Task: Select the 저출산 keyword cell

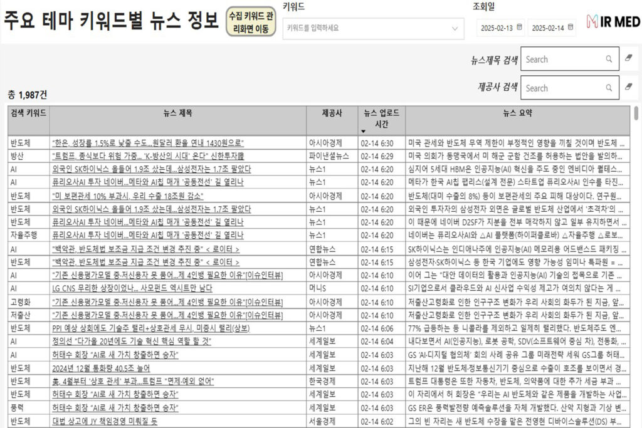Action: click(x=29, y=315)
